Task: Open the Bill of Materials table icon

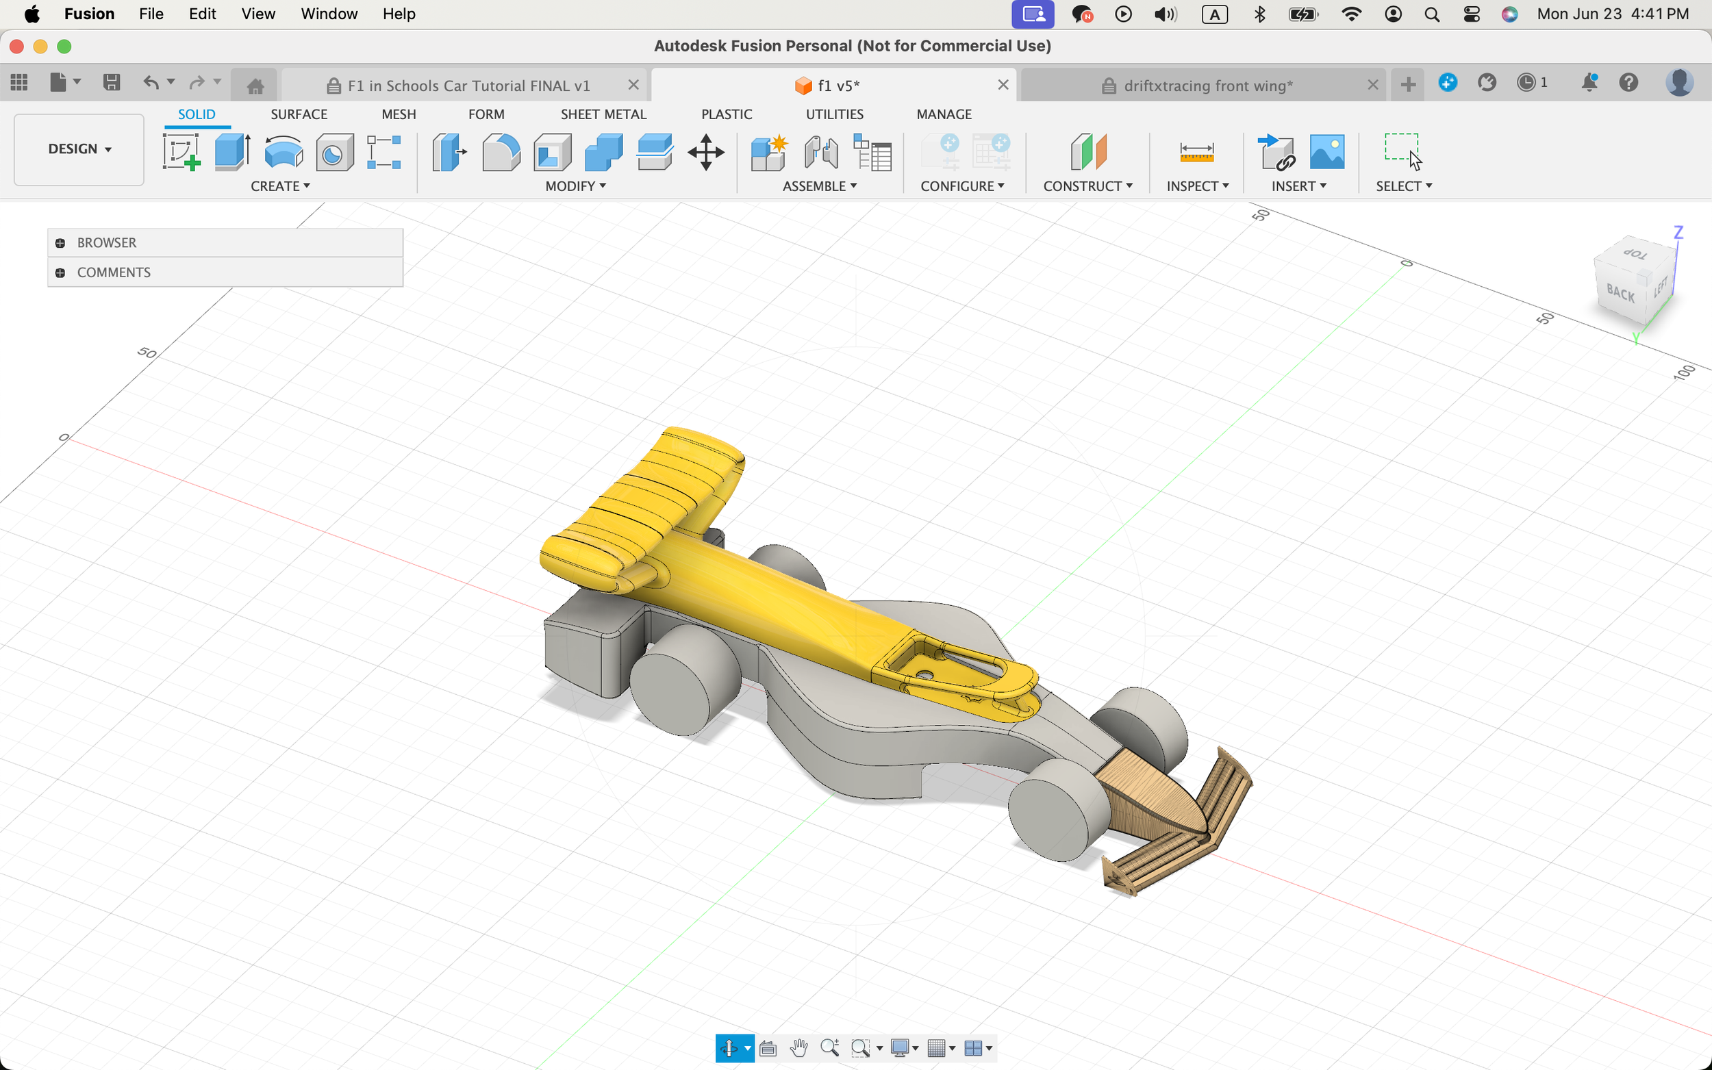Action: (x=872, y=152)
